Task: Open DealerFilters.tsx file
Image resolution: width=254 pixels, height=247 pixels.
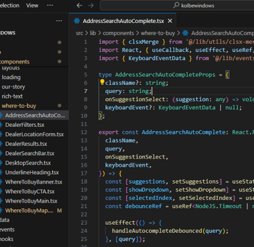Action: pos(24,125)
